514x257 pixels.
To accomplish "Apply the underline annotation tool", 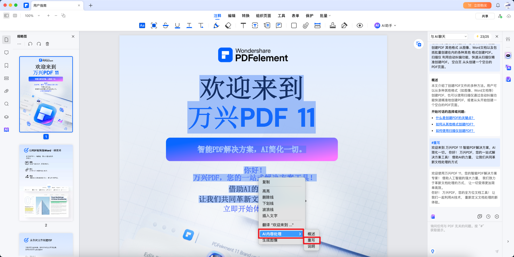I will [x=177, y=25].
